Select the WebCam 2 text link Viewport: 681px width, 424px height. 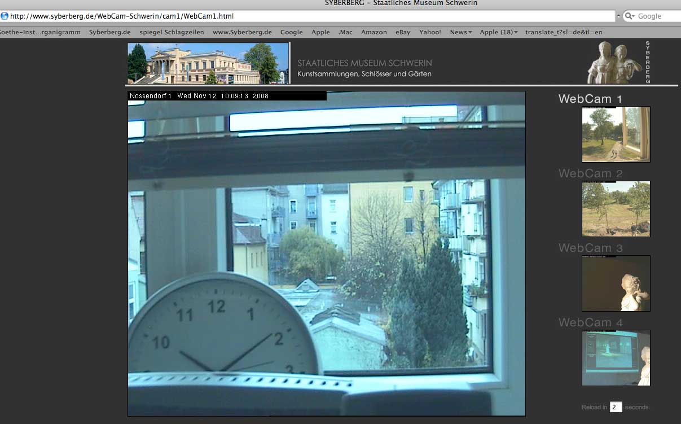590,173
